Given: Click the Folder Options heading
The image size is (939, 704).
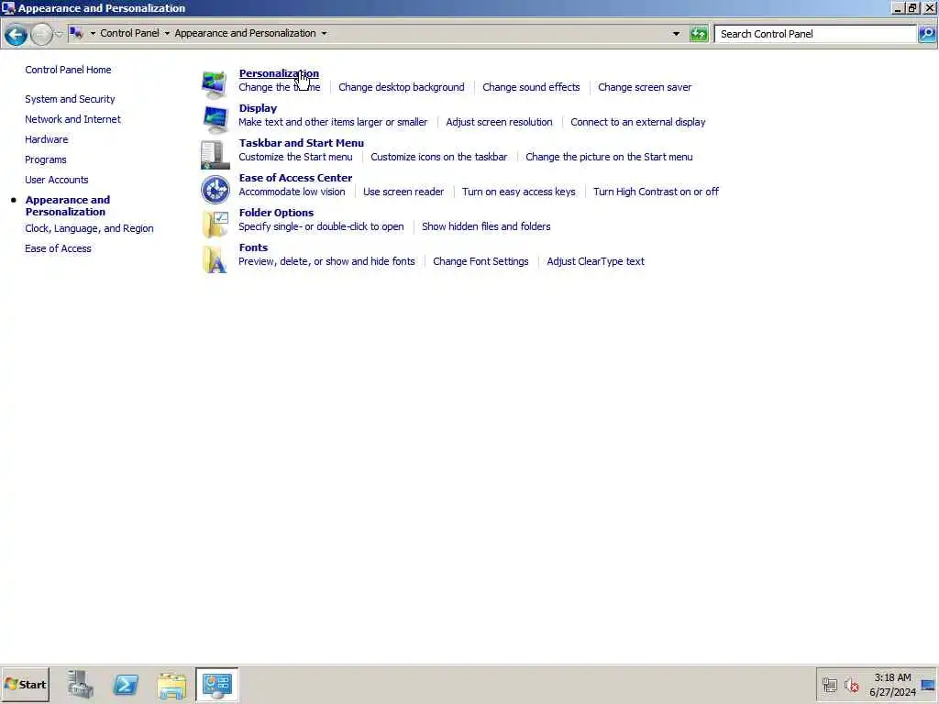Looking at the screenshot, I should [x=276, y=213].
